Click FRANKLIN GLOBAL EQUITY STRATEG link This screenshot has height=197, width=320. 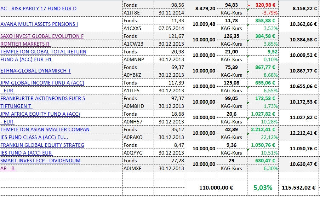coord(42,145)
